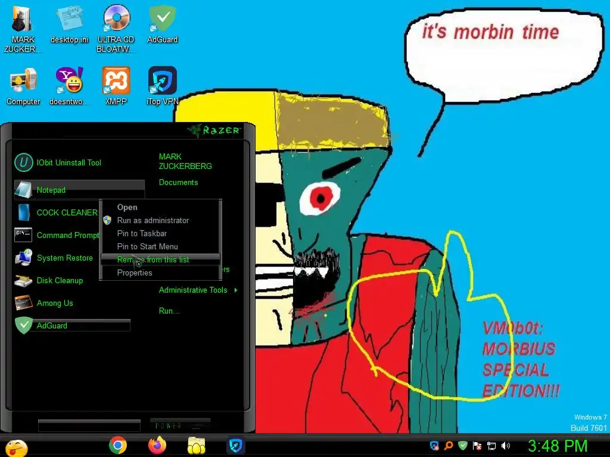Click the Command Prompt console icon
610x457 pixels.
coord(23,234)
